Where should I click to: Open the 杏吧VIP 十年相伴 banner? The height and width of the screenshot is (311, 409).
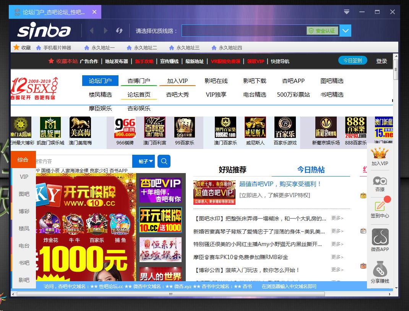(161, 190)
